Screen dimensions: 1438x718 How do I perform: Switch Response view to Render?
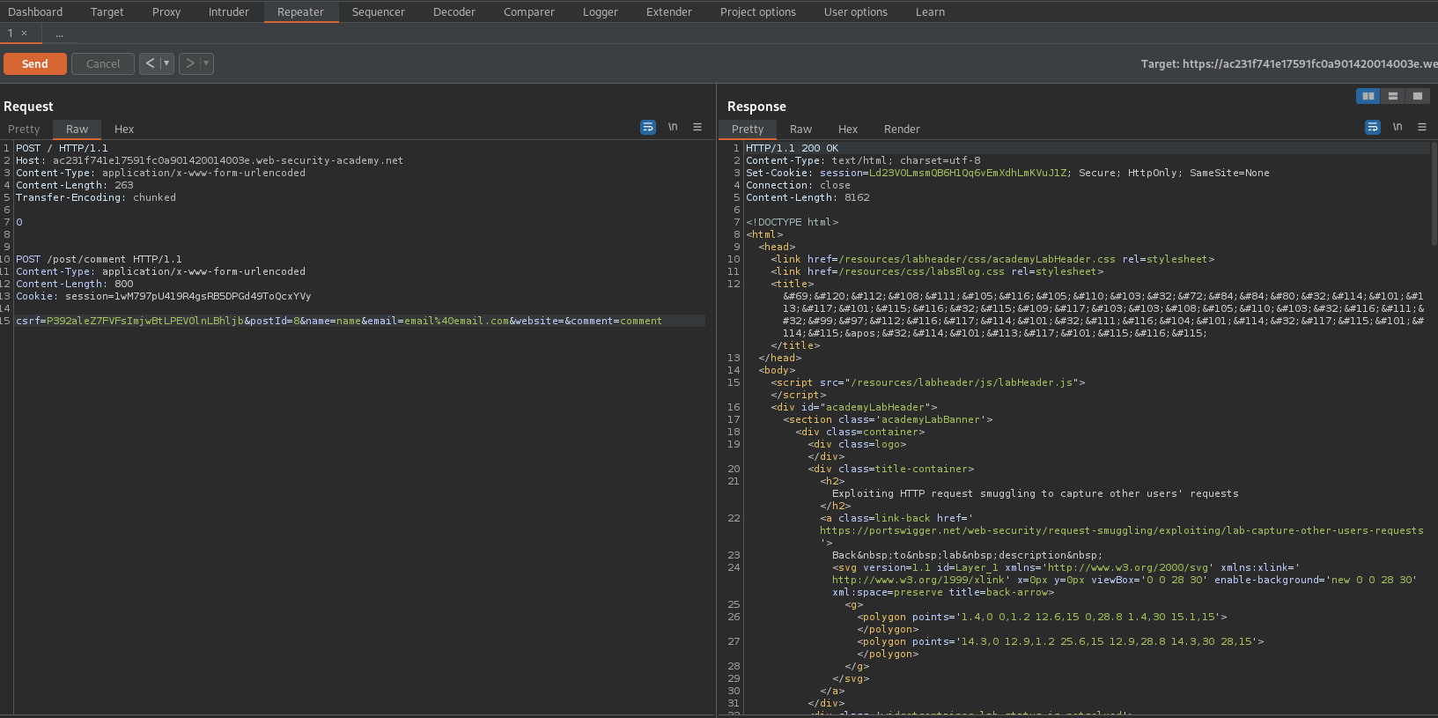[x=902, y=129]
